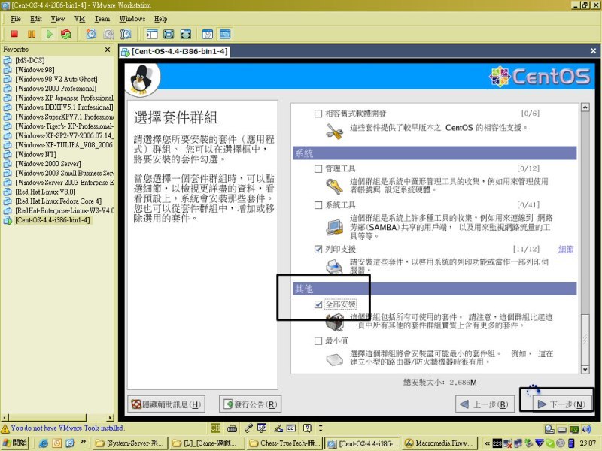Open the View menu

point(58,19)
